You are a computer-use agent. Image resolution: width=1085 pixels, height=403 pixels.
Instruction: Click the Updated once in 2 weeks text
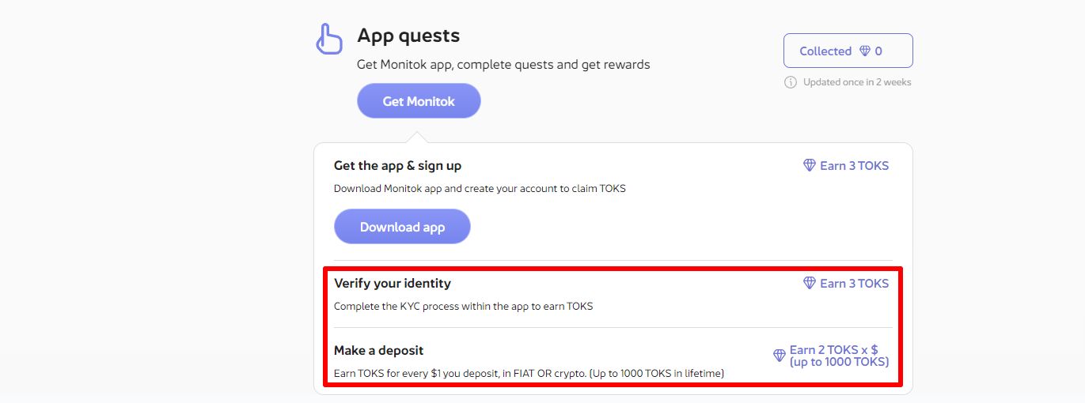[857, 82]
